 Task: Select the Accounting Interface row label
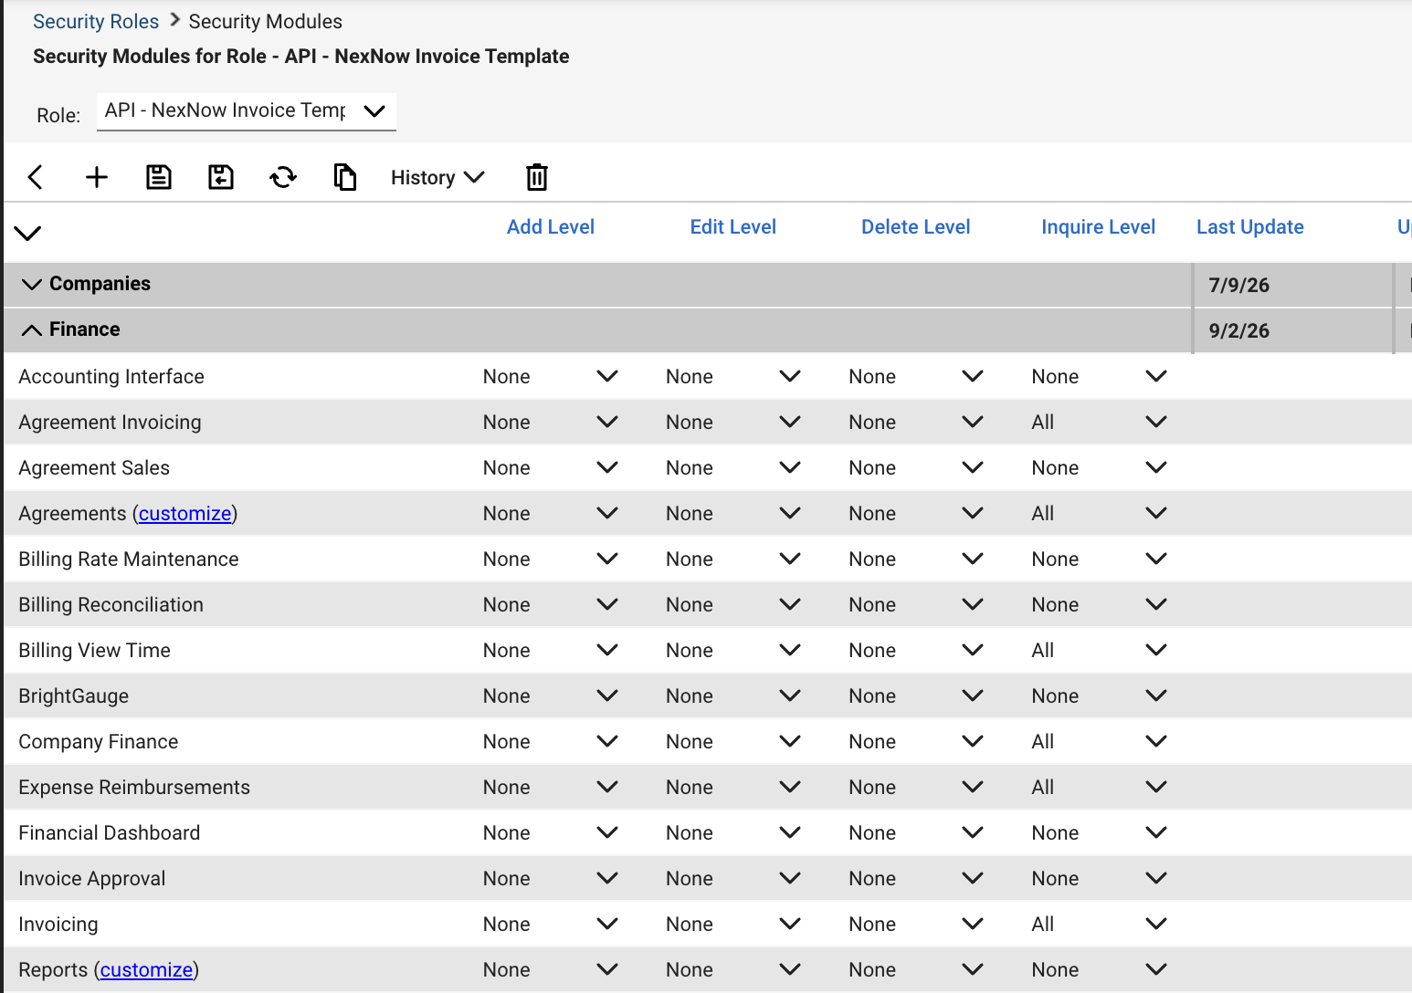tap(111, 377)
